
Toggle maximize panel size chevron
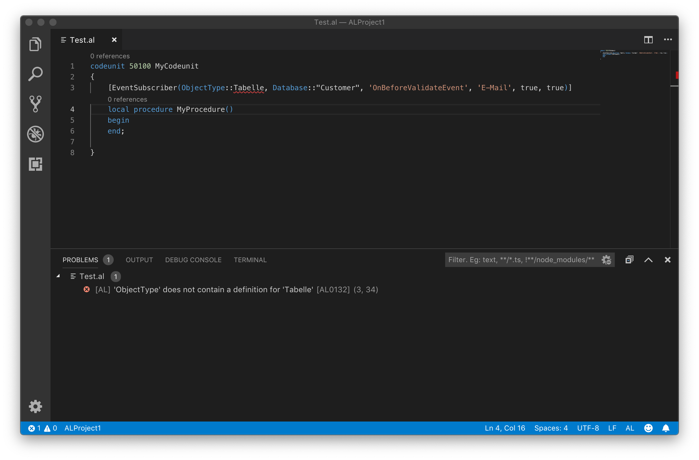(648, 260)
